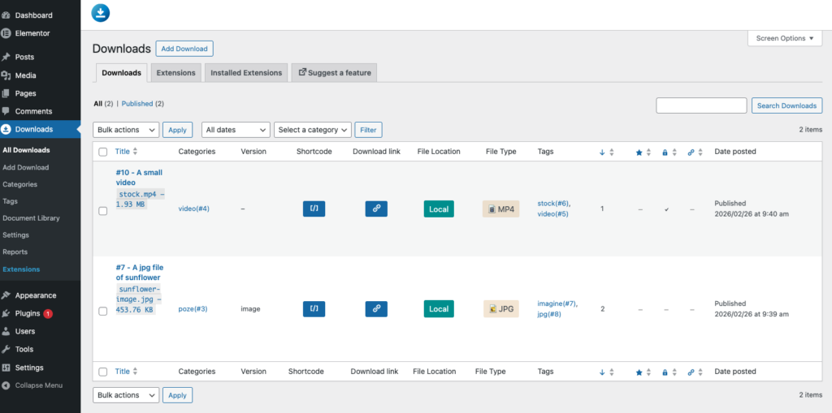The height and width of the screenshot is (413, 832).
Task: Expand the Screen Options panel
Action: pyautogui.click(x=784, y=38)
